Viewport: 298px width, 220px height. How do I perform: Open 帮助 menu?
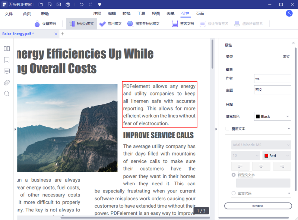click(45, 14)
